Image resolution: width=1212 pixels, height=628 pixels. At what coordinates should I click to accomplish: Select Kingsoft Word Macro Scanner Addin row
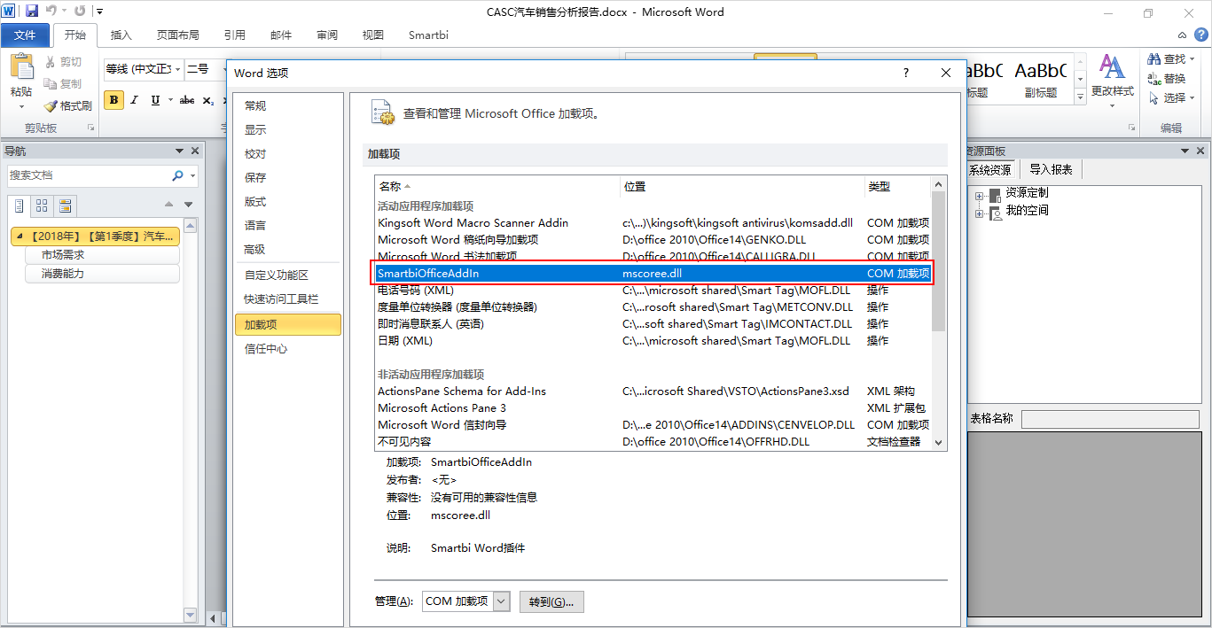pos(653,223)
